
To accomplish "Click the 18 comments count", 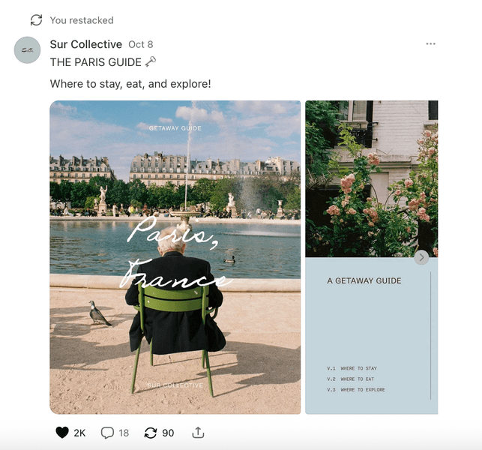I will pos(124,433).
